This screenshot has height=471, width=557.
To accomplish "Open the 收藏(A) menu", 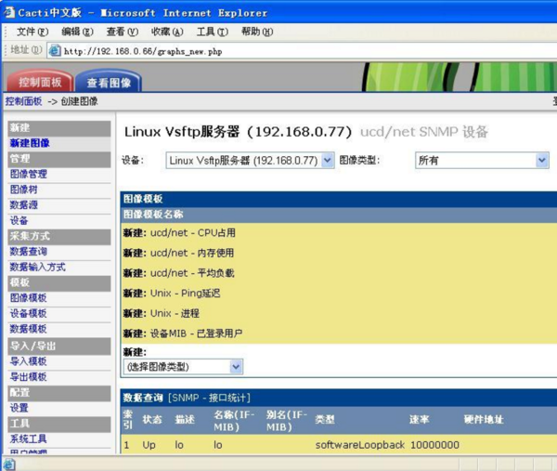I will click(x=167, y=32).
